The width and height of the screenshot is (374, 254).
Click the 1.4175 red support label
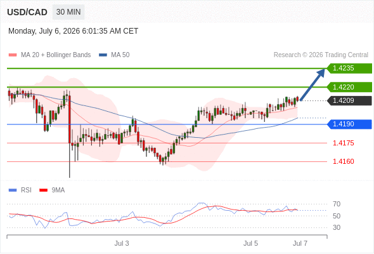[x=343, y=143]
